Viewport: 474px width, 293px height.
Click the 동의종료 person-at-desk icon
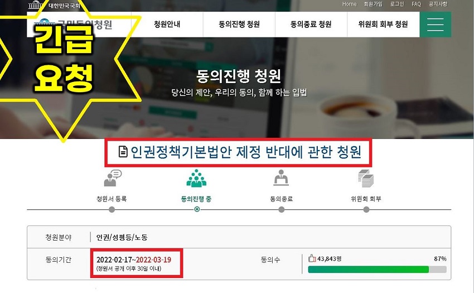pyautogui.click(x=281, y=177)
